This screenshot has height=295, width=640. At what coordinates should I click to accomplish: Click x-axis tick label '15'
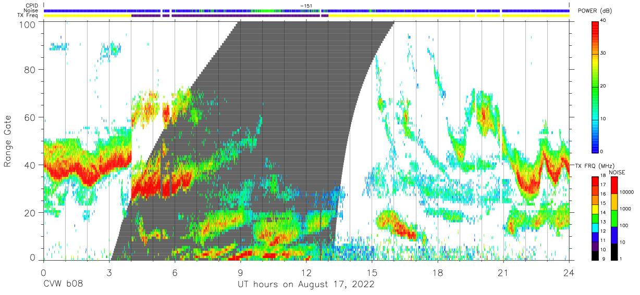click(372, 272)
